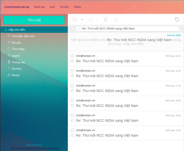Click the Thư mới compose button
184x151 pixels.
point(34,20)
